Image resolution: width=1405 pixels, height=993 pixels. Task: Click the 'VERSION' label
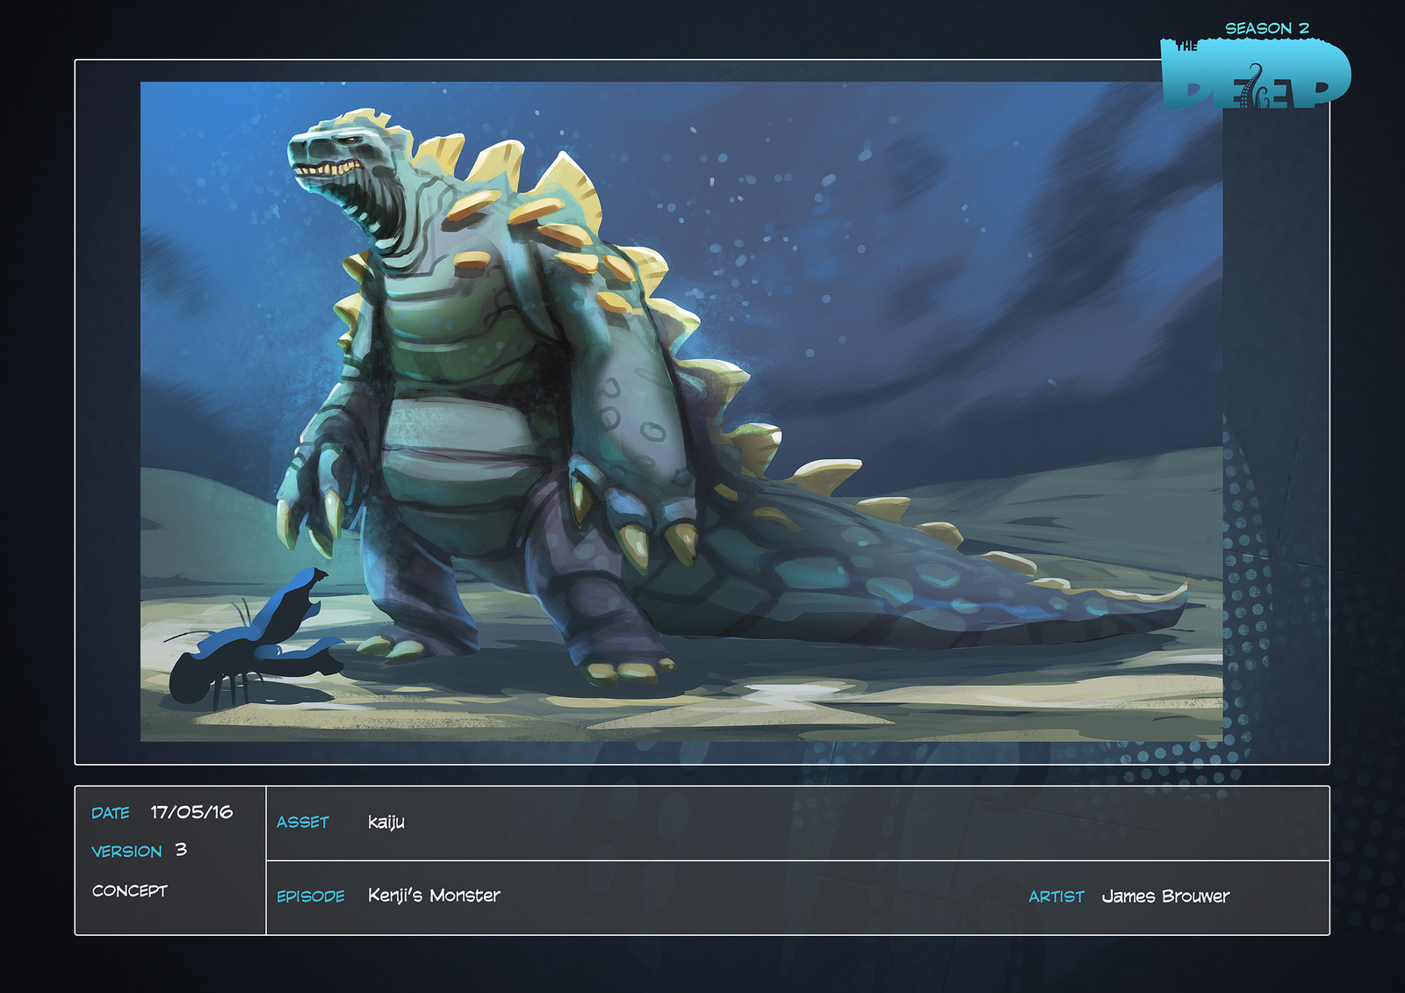pyautogui.click(x=126, y=852)
